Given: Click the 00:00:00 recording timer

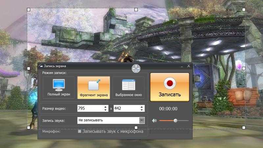Looking at the screenshot, I should point(168,109).
